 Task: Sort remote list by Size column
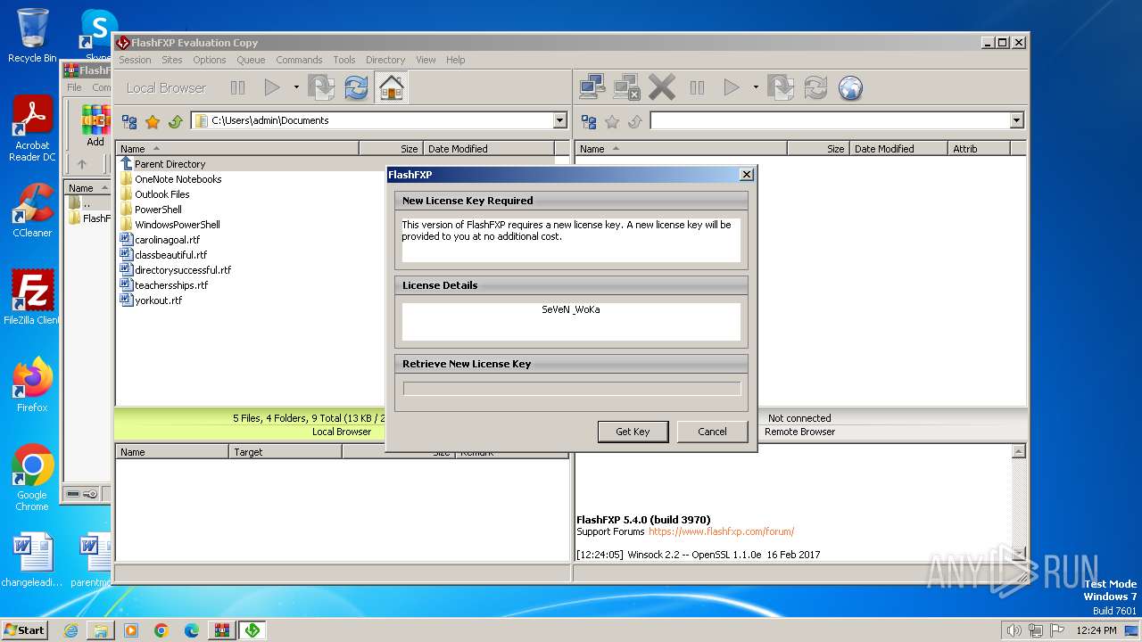pyautogui.click(x=817, y=149)
